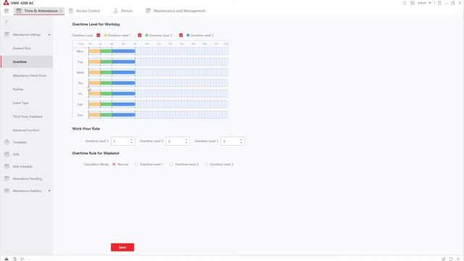Click the Overtime Level 3 rate stepper

tap(241, 141)
